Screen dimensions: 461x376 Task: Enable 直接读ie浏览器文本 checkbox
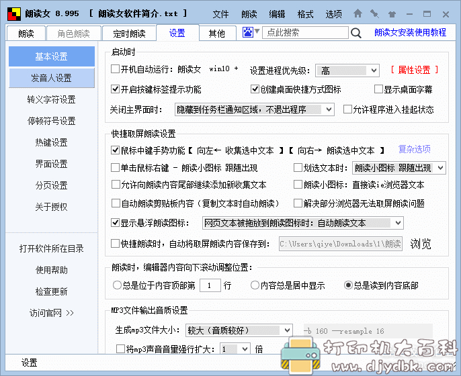pyautogui.click(x=298, y=185)
